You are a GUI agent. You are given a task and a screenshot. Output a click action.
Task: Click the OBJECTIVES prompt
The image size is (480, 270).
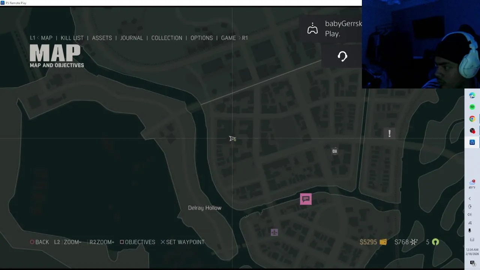137,242
